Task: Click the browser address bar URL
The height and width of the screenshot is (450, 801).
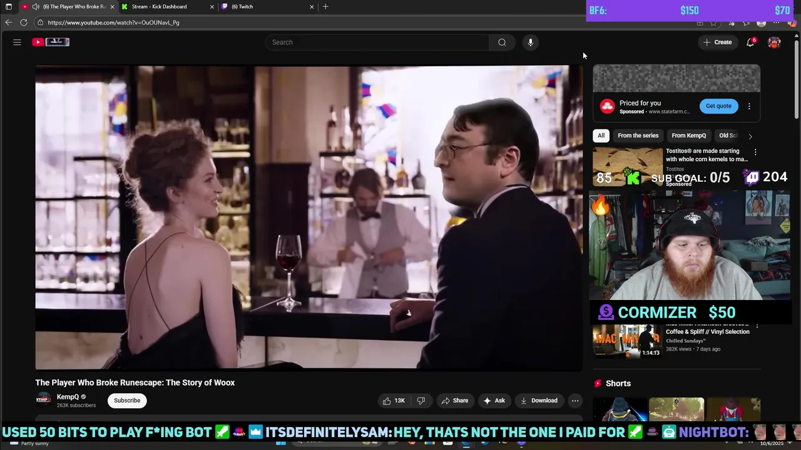Action: (113, 22)
